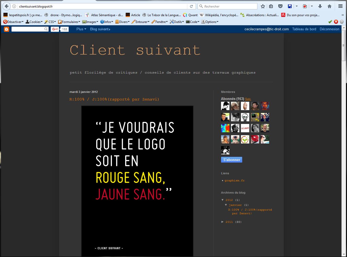The width and height of the screenshot is (347, 257).
Task: Click the orange Blogger logo icon
Action: pyautogui.click(x=7, y=29)
